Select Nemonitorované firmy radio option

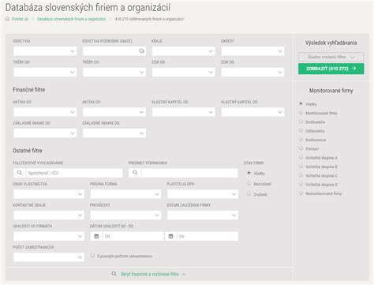[301, 193]
